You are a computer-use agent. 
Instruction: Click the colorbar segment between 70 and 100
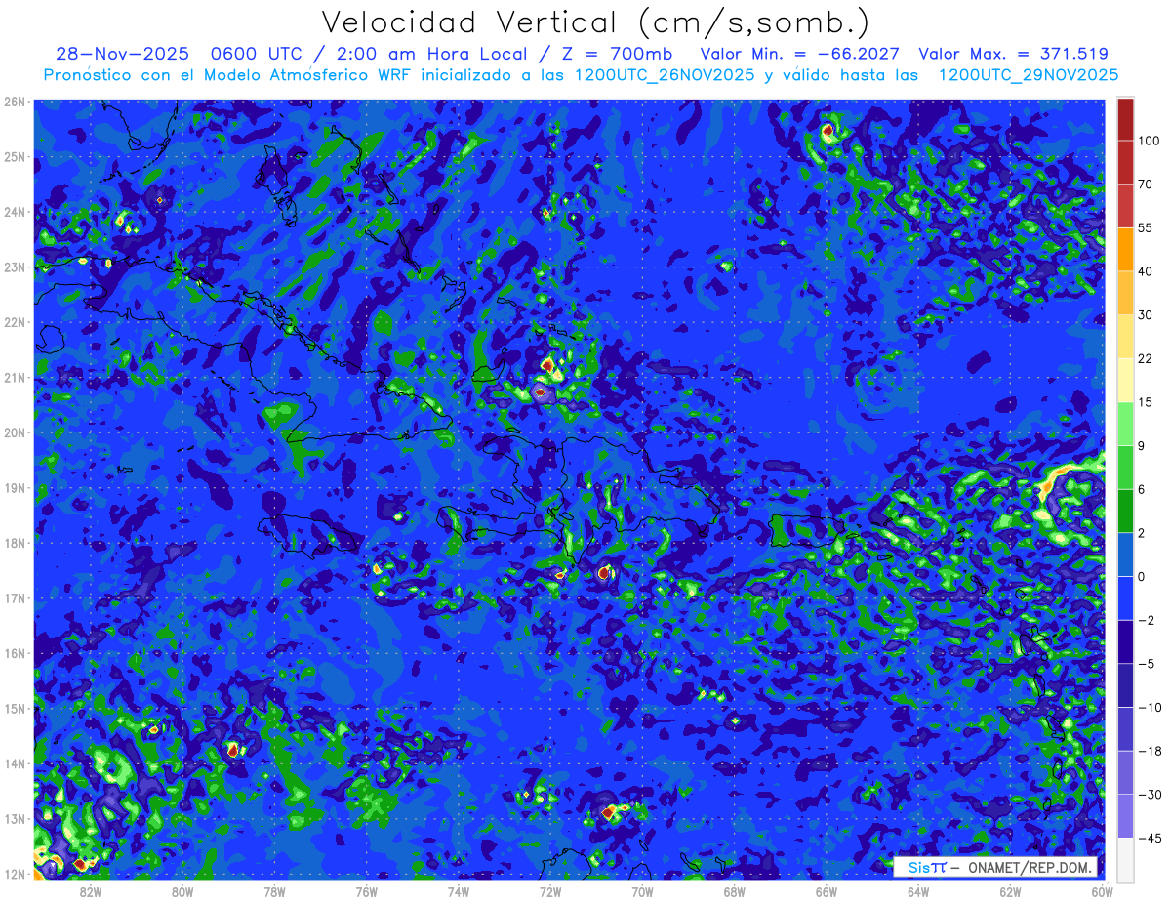tap(1125, 161)
